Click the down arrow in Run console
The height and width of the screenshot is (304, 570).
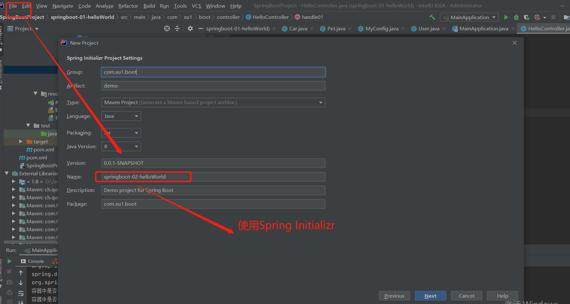click(x=21, y=283)
